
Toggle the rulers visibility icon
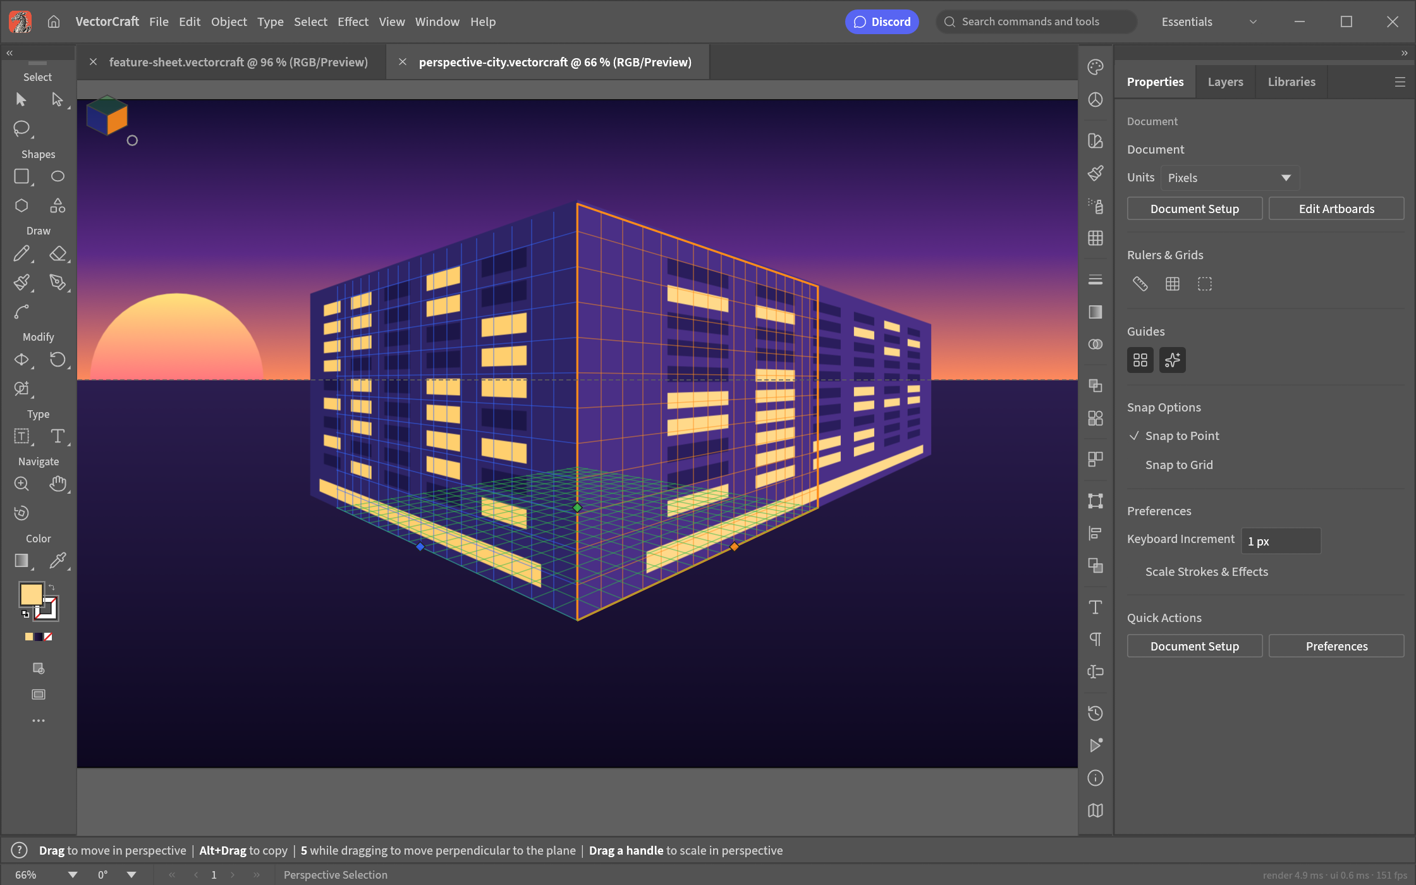tap(1140, 284)
